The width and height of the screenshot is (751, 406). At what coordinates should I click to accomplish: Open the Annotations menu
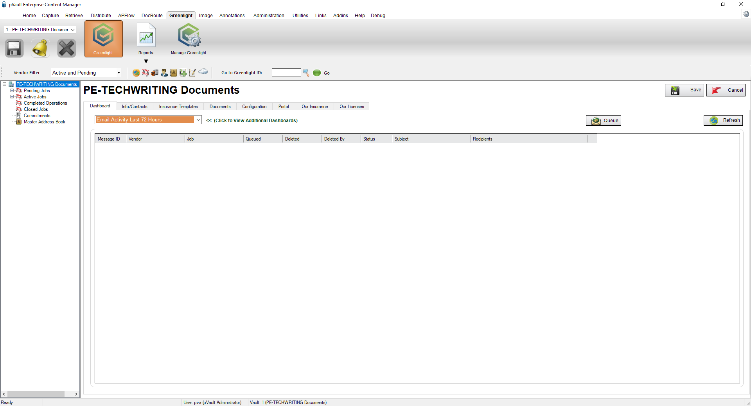232,16
